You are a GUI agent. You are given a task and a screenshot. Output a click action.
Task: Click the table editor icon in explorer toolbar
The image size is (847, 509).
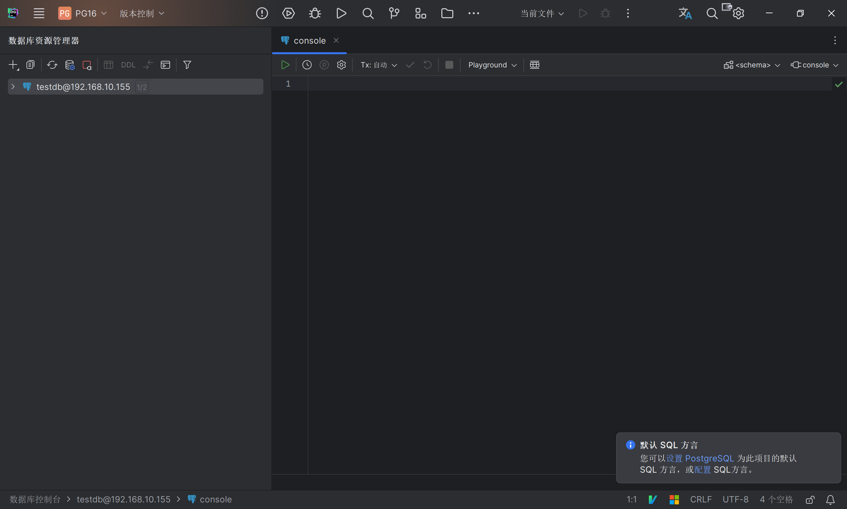109,65
